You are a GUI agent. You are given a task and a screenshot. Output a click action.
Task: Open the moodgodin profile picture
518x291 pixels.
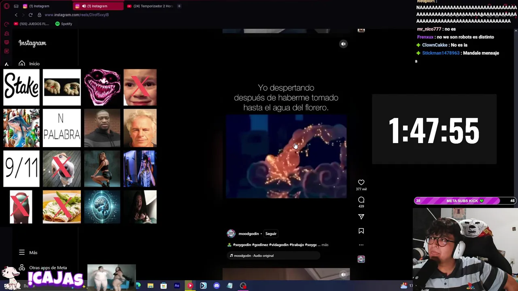231,234
